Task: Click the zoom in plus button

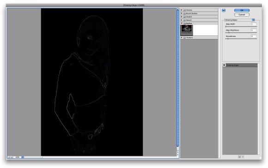Action: (12, 157)
